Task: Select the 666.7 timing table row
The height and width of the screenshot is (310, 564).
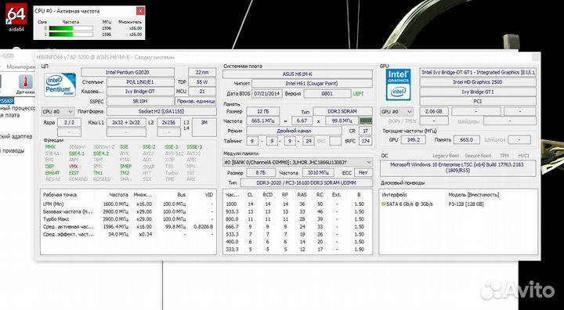Action: pyautogui.click(x=298, y=226)
